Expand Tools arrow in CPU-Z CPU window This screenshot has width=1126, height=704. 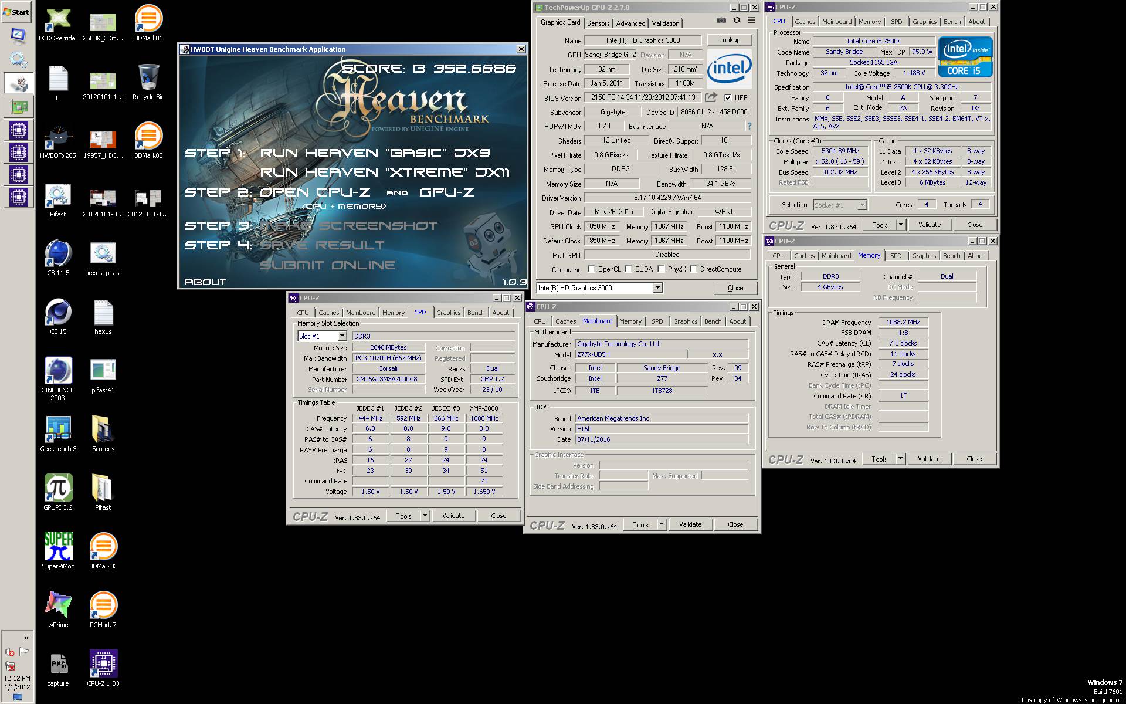[x=902, y=225]
